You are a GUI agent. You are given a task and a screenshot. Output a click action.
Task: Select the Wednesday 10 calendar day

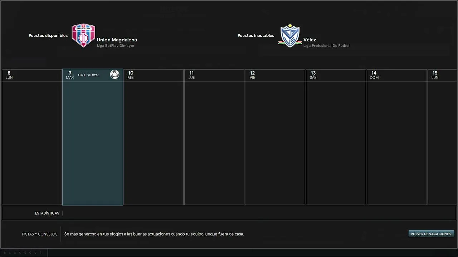[154, 137]
